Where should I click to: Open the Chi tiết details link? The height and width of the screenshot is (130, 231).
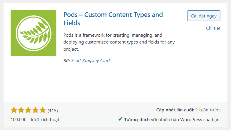[213, 28]
